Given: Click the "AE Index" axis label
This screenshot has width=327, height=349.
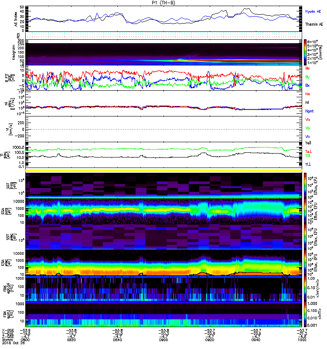Looking at the screenshot, I should pyautogui.click(x=16, y=19).
